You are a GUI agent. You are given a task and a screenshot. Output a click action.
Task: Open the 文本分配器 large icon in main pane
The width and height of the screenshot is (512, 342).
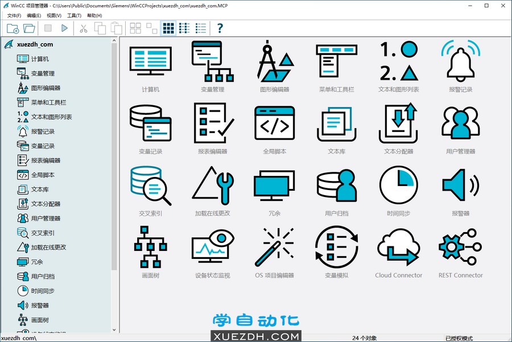(399, 123)
